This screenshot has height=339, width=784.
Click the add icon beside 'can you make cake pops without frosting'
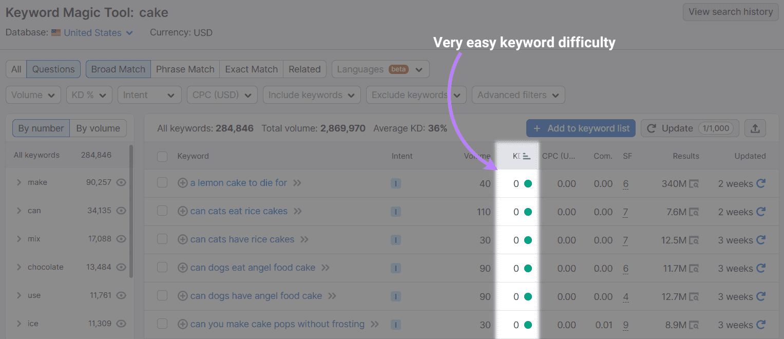point(182,324)
